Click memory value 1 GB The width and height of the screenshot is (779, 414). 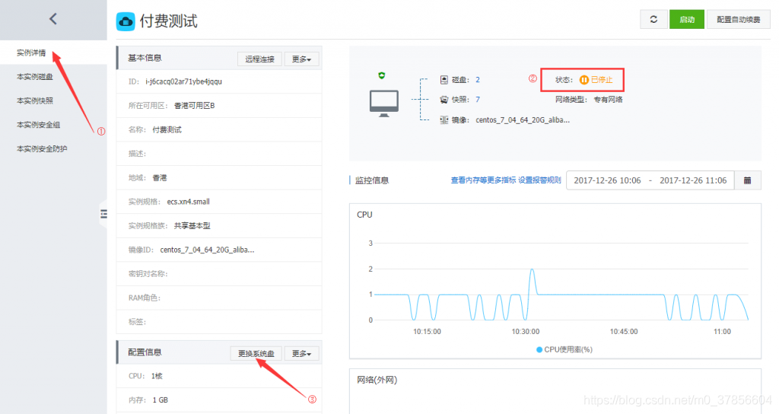click(x=160, y=400)
